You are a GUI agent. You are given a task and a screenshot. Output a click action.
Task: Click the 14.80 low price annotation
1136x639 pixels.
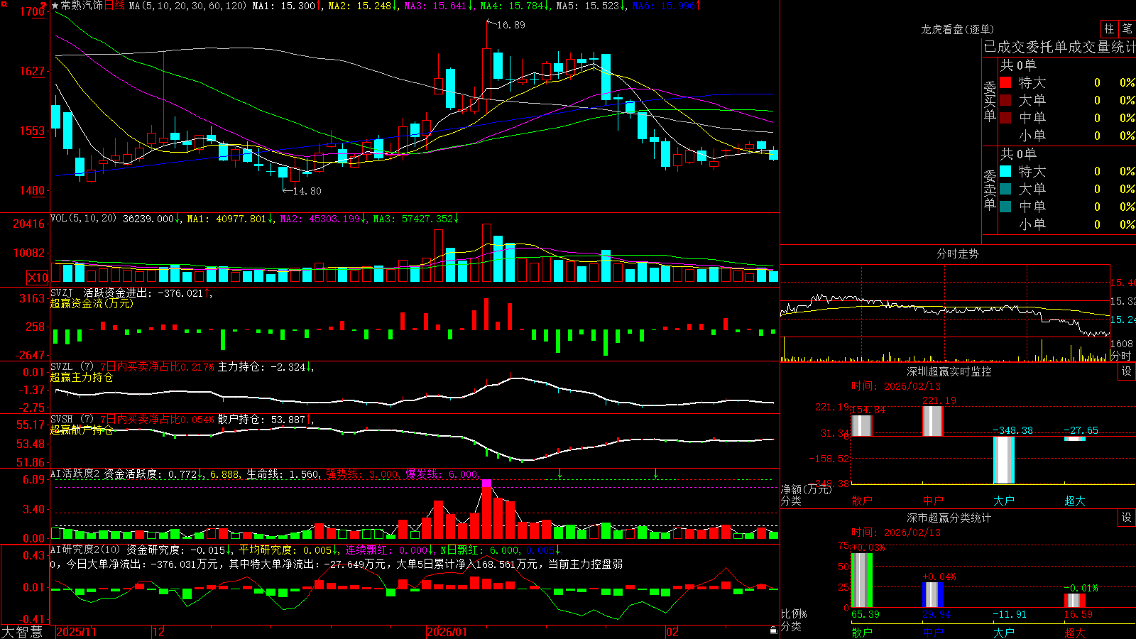pyautogui.click(x=307, y=191)
